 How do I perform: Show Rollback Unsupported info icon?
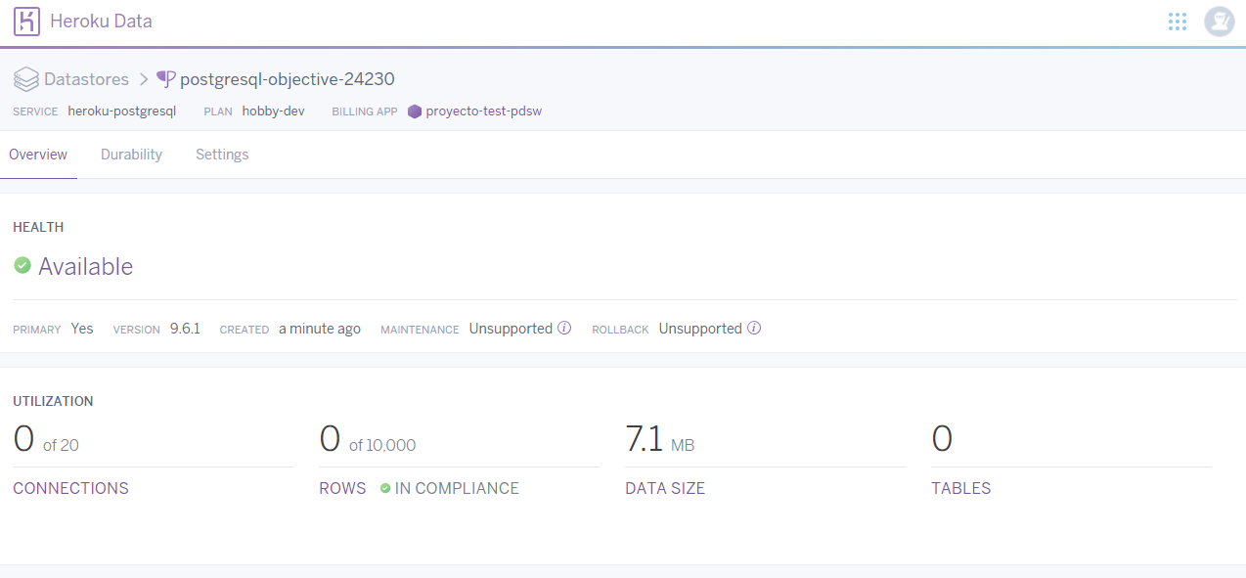(754, 329)
